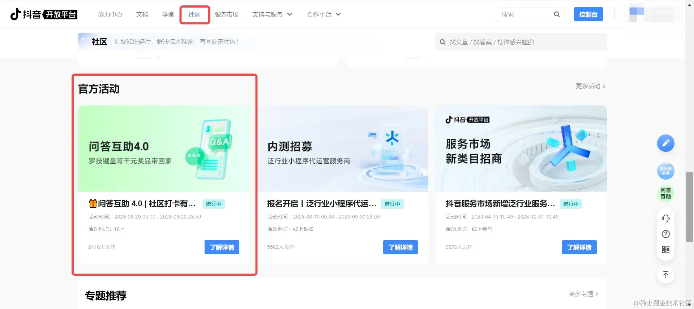This screenshot has width=694, height=309.
Task: Click the 官方活动 section heading
Action: [99, 89]
